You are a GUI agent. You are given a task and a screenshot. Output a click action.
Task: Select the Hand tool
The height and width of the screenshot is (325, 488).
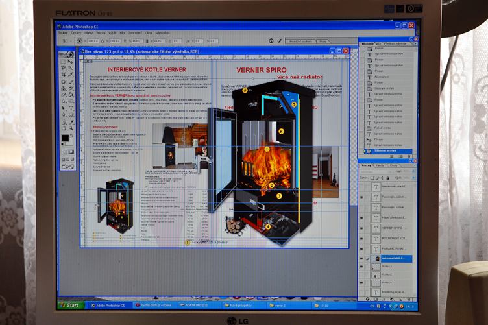[64, 128]
